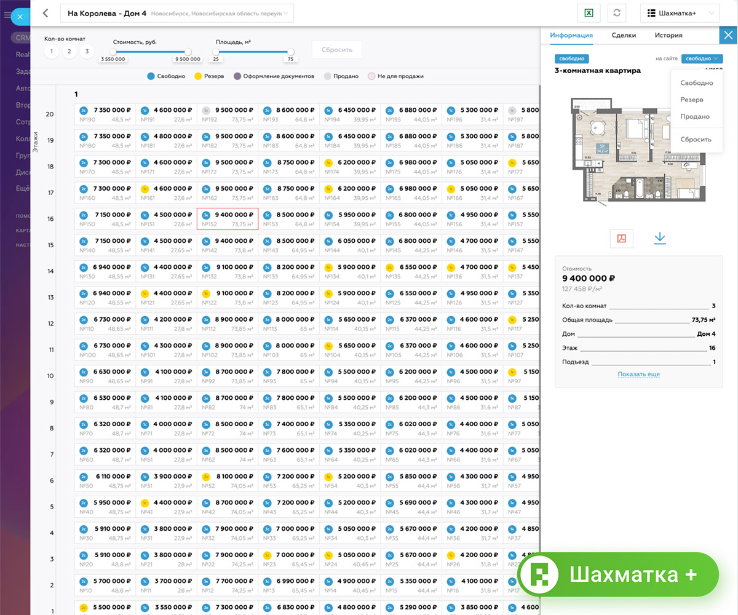
Task: Click the Сбросить filter button
Action: point(336,49)
